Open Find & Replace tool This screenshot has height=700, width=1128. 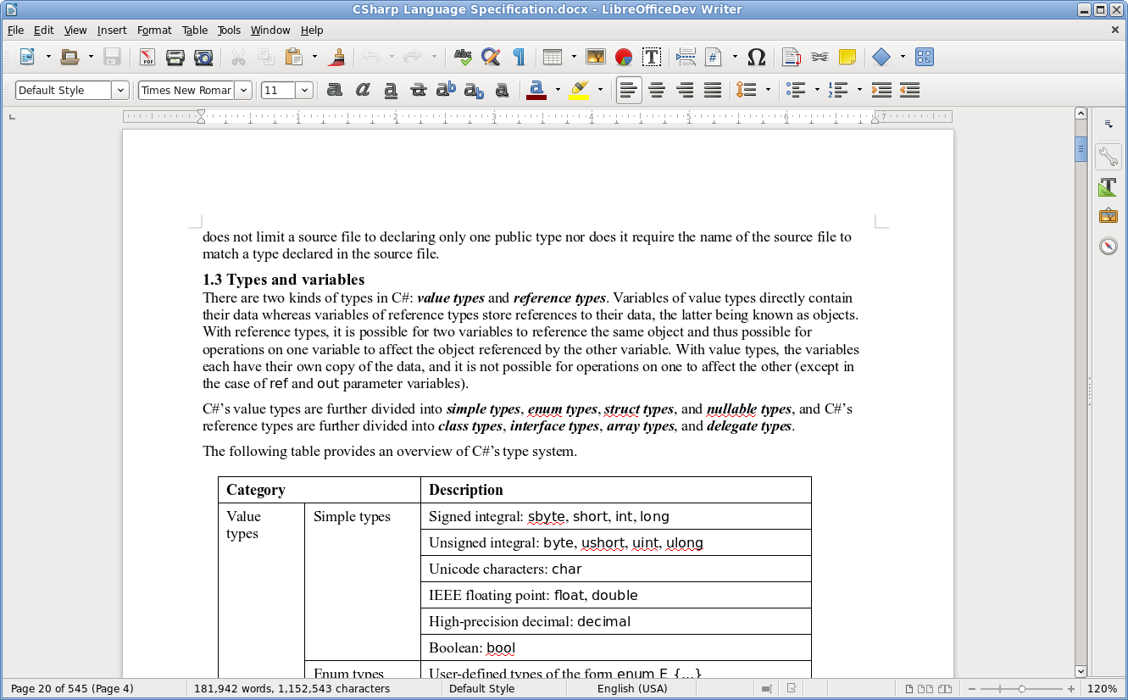click(491, 58)
